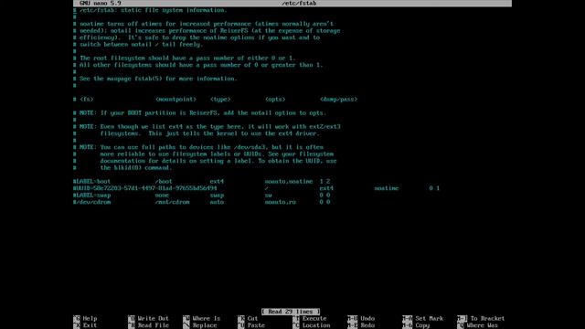Click the Set Mark shortcut

[x=423, y=319]
